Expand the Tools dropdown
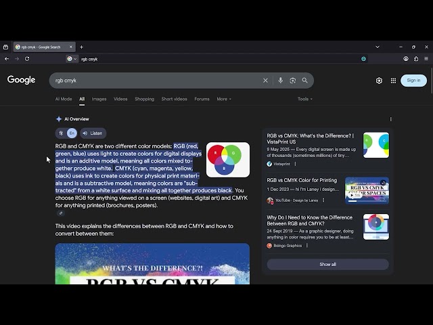This screenshot has height=325, width=433. pos(305,99)
